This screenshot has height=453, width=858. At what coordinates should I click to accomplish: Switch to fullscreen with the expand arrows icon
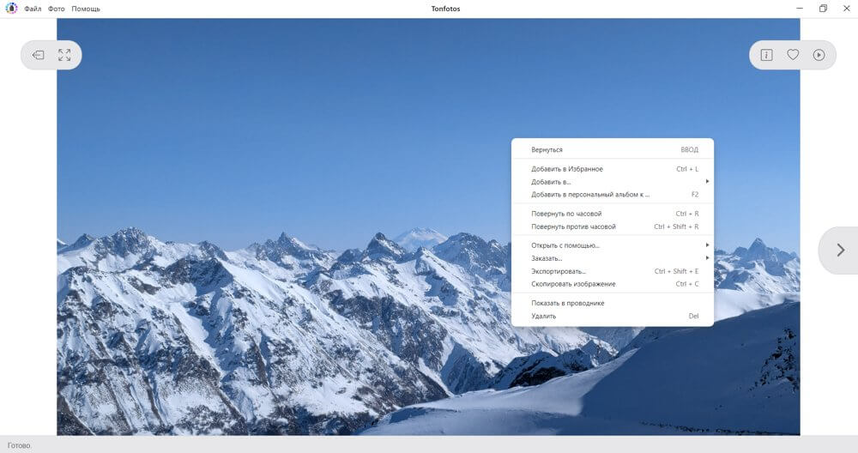(64, 55)
